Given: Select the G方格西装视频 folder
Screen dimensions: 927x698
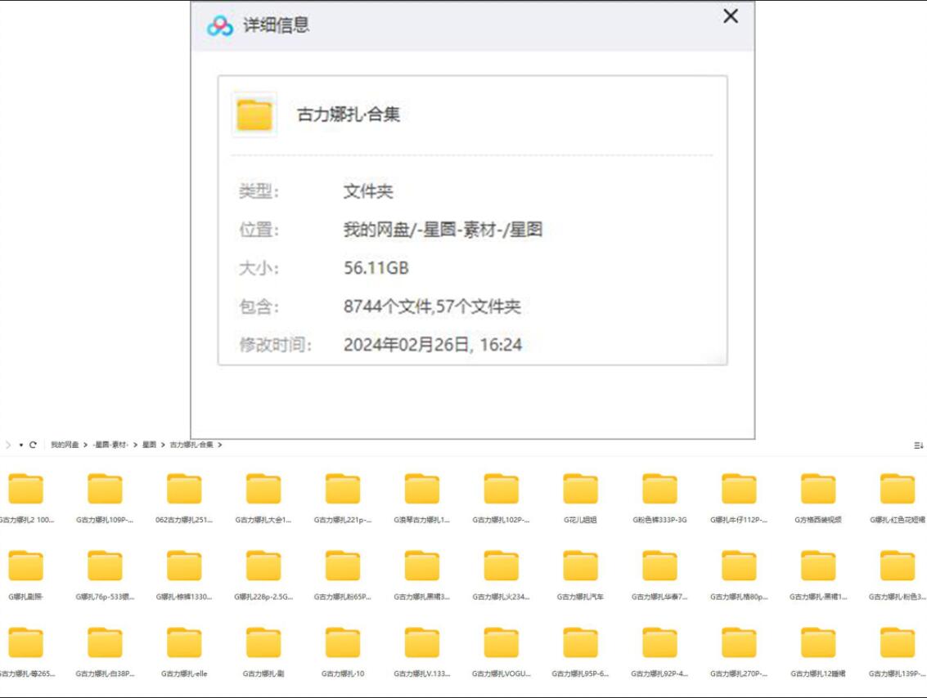Looking at the screenshot, I should (817, 499).
